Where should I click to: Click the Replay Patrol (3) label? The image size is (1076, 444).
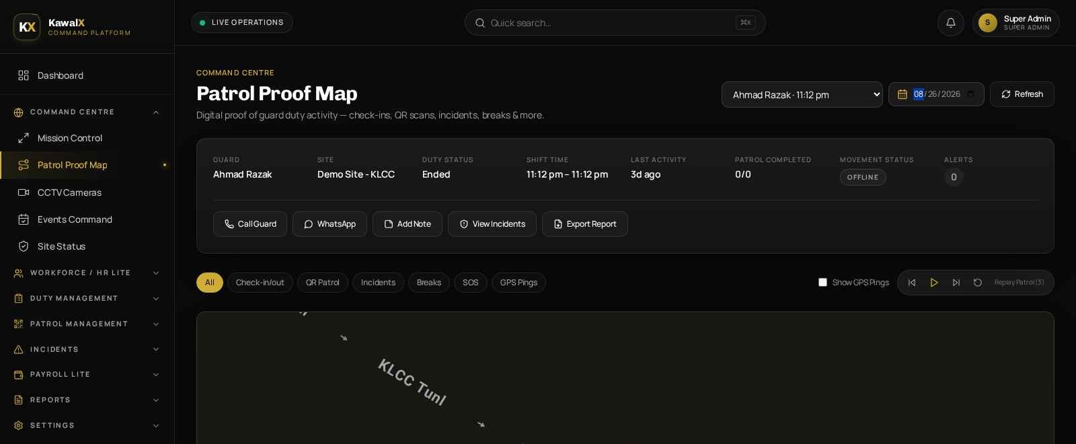[1019, 283]
